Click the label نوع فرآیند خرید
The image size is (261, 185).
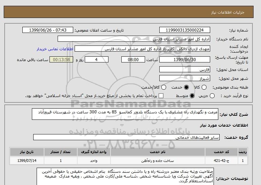(234, 96)
